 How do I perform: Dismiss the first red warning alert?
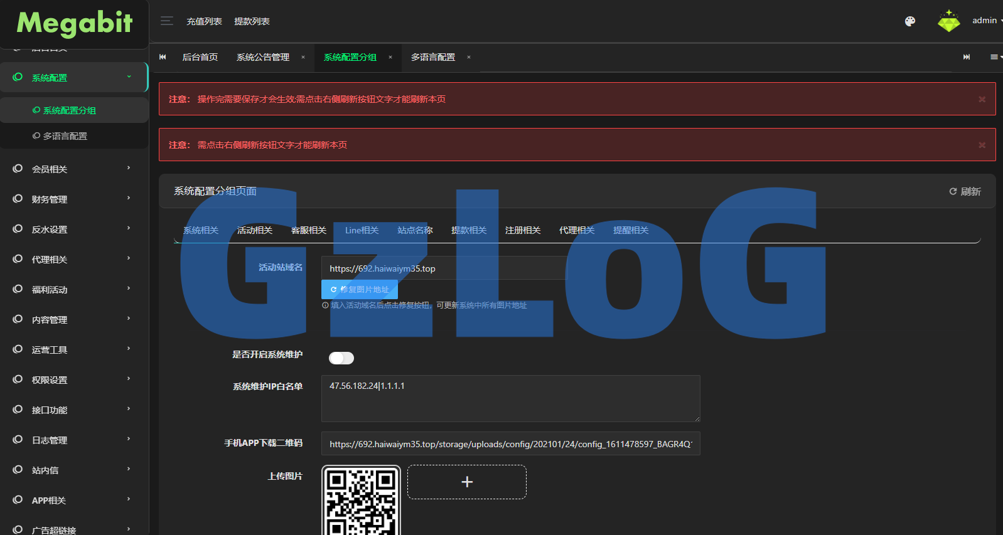pyautogui.click(x=982, y=99)
